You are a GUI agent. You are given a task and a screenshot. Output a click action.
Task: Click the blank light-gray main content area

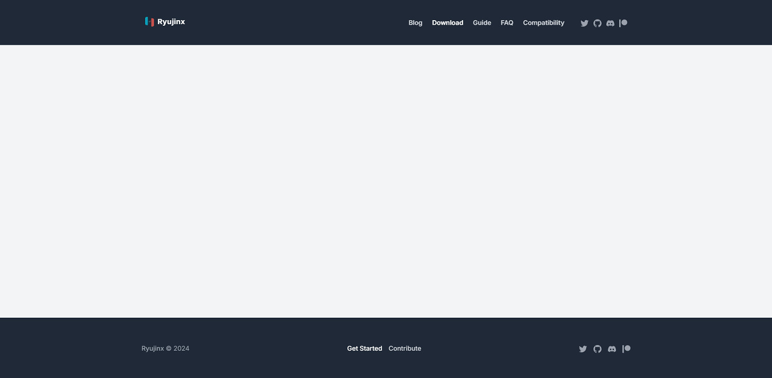click(x=386, y=180)
